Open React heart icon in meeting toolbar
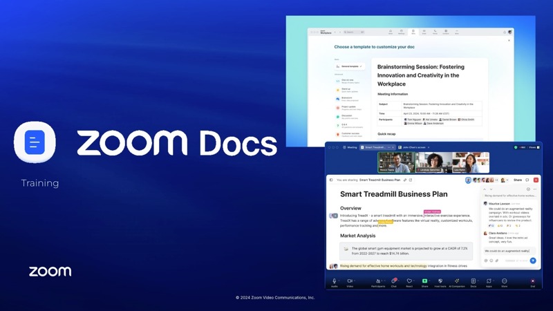 pos(409,281)
